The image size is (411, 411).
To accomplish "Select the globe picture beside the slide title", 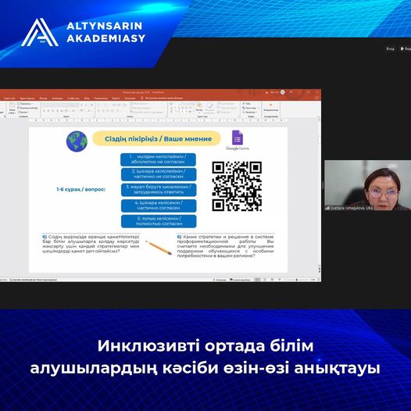I will point(77,141).
